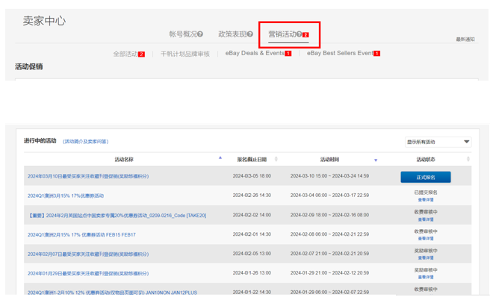Click deadline cell 2024-02-26 14:30

coord(252,196)
